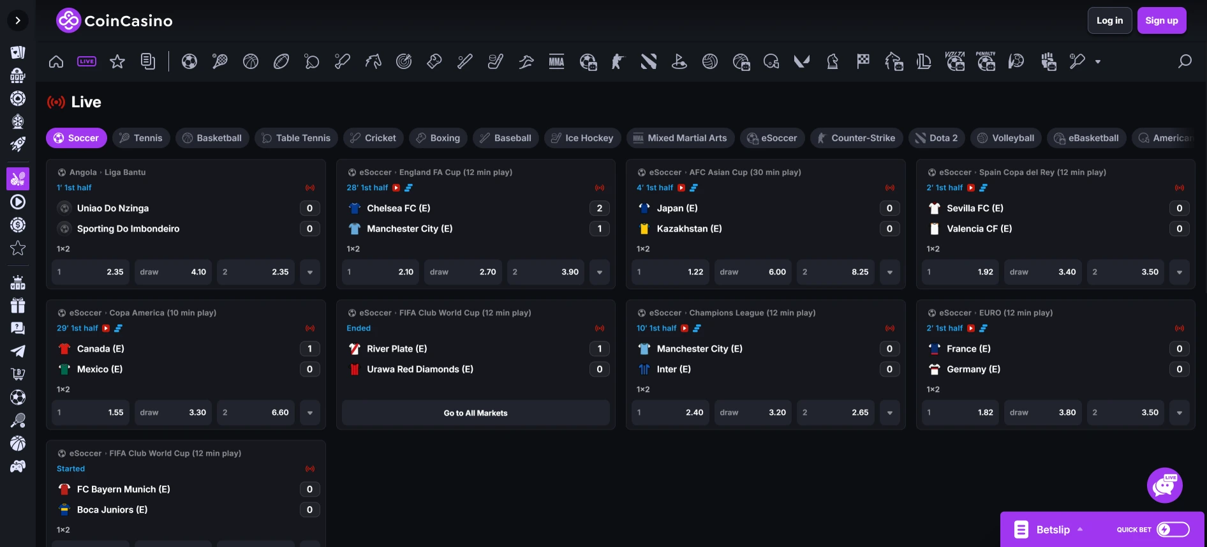This screenshot has height=547, width=1207.
Task: Select tennis racket icon in top bar
Action: pos(220,61)
